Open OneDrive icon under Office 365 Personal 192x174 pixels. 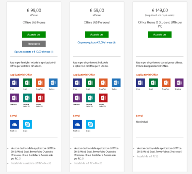pyautogui.click(x=77, y=124)
